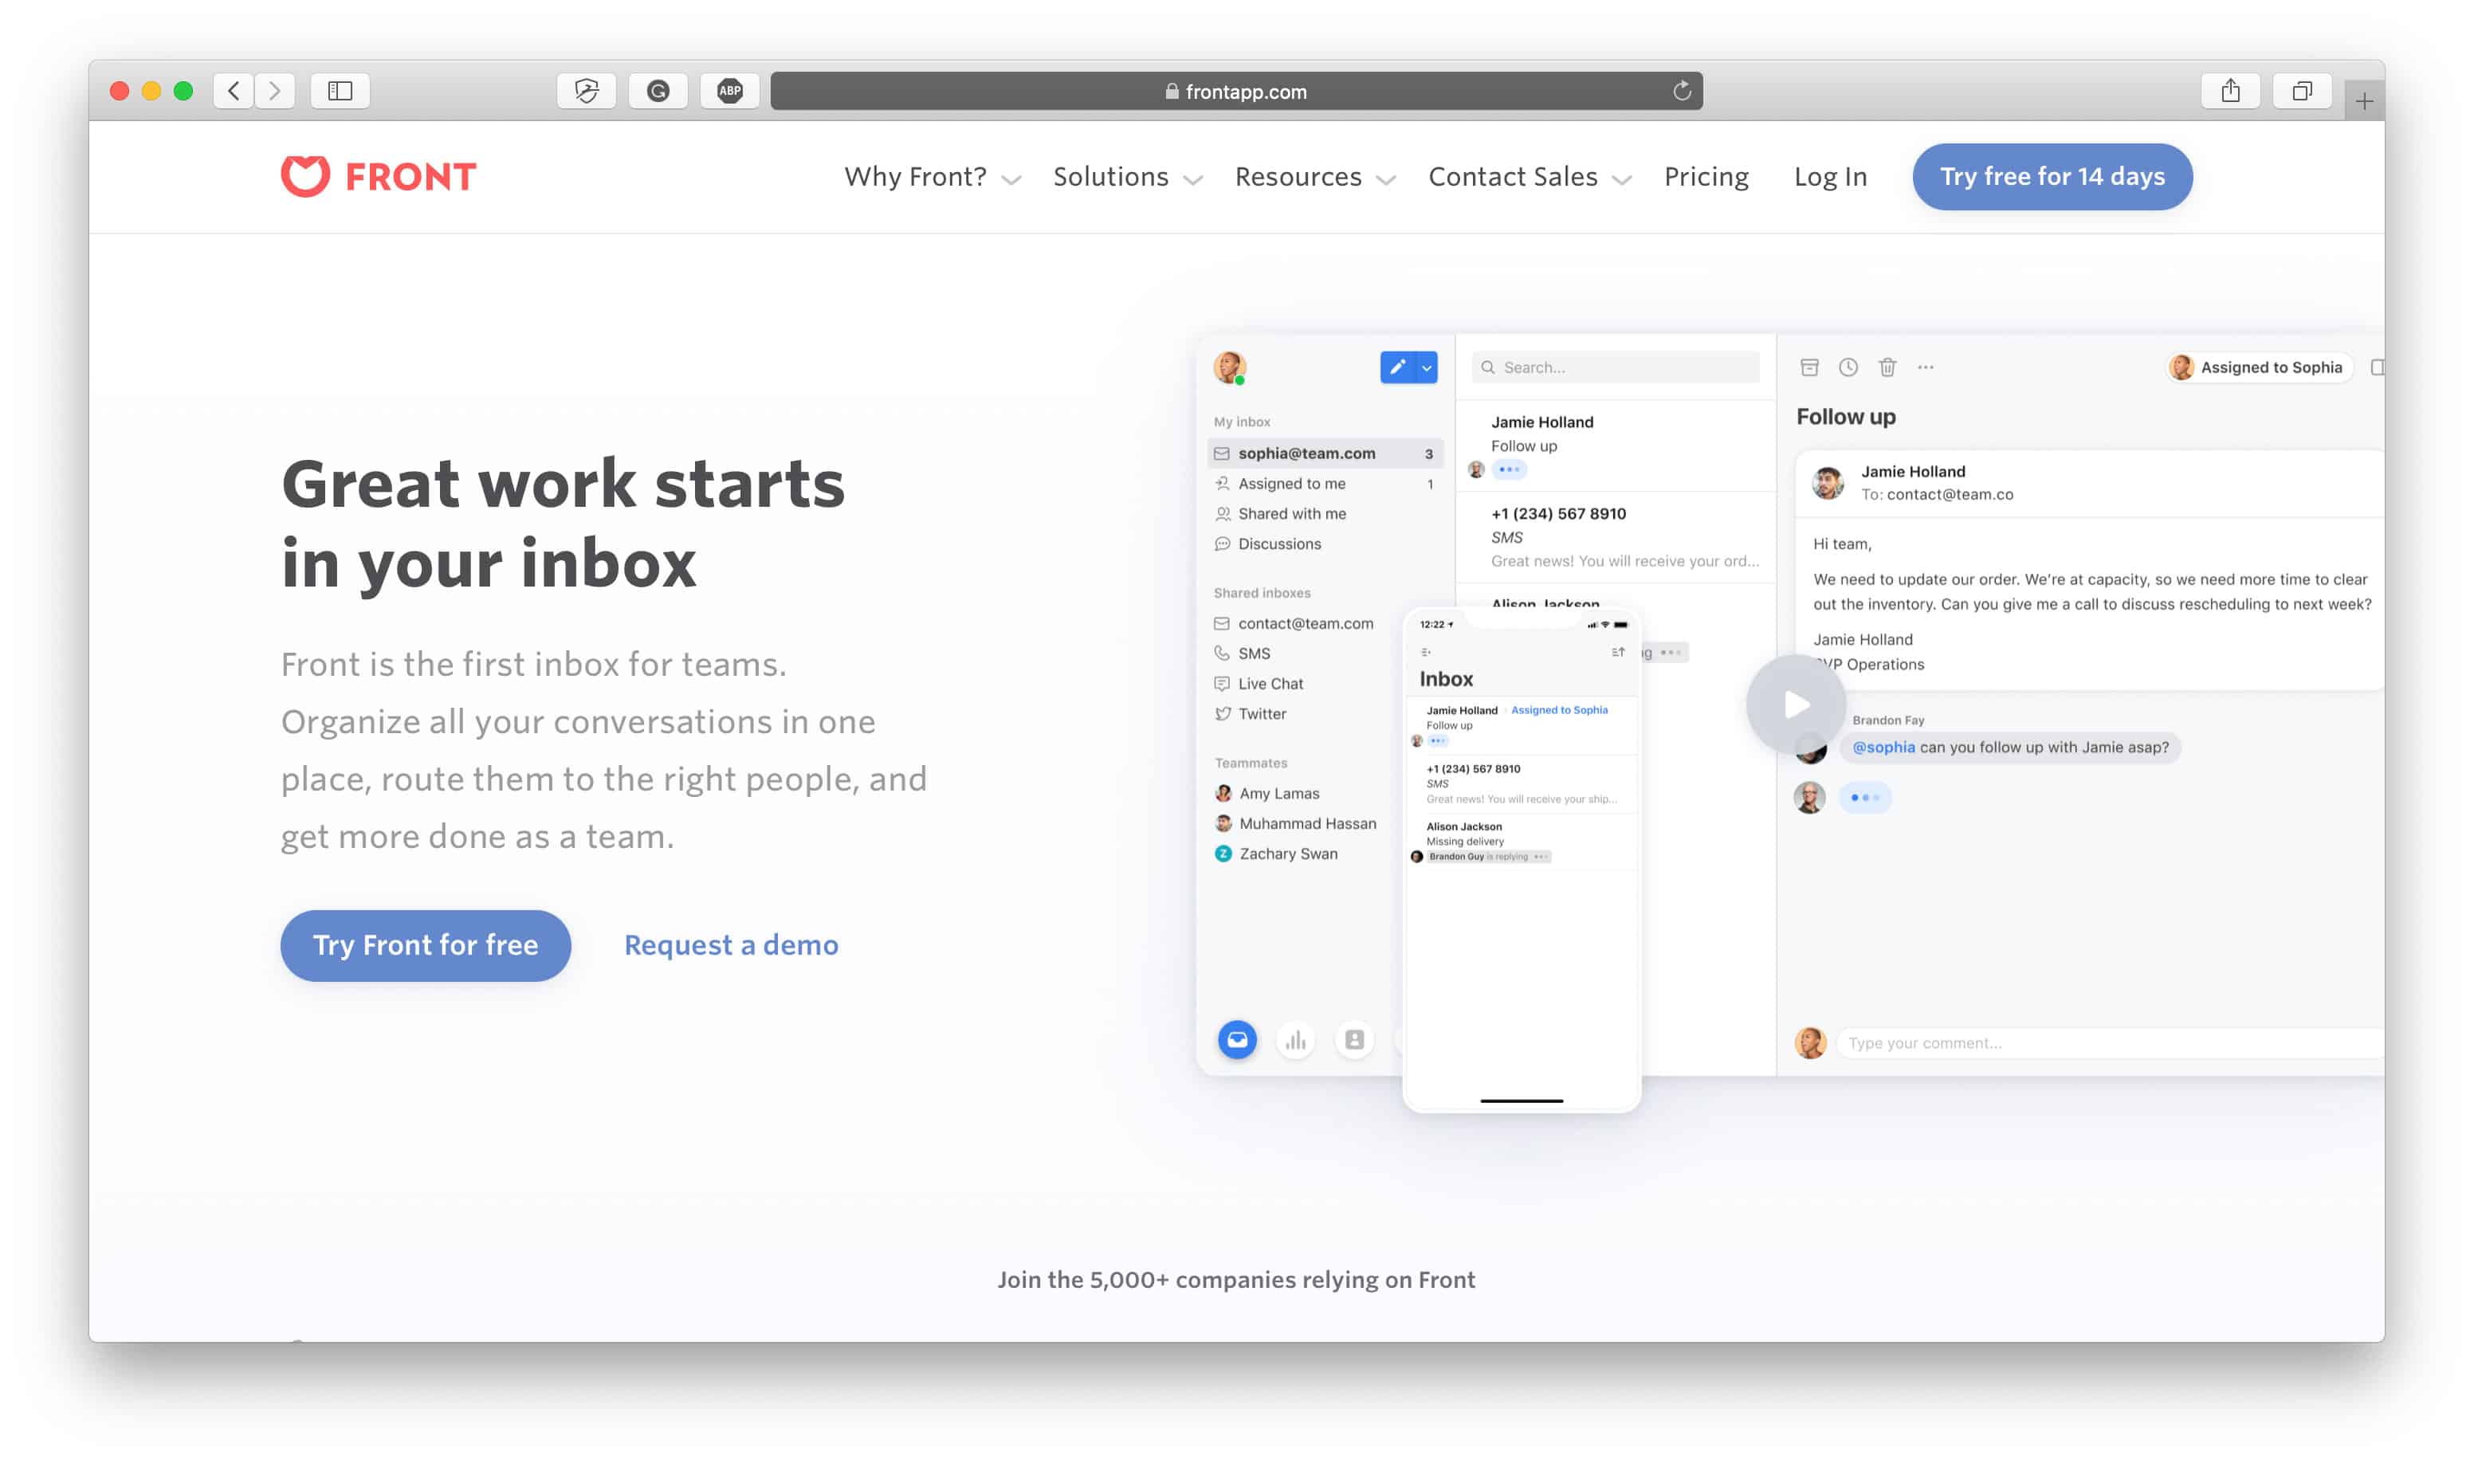Toggle shared inbox for contact@team.com
This screenshot has width=2474, height=1460.
1303,624
